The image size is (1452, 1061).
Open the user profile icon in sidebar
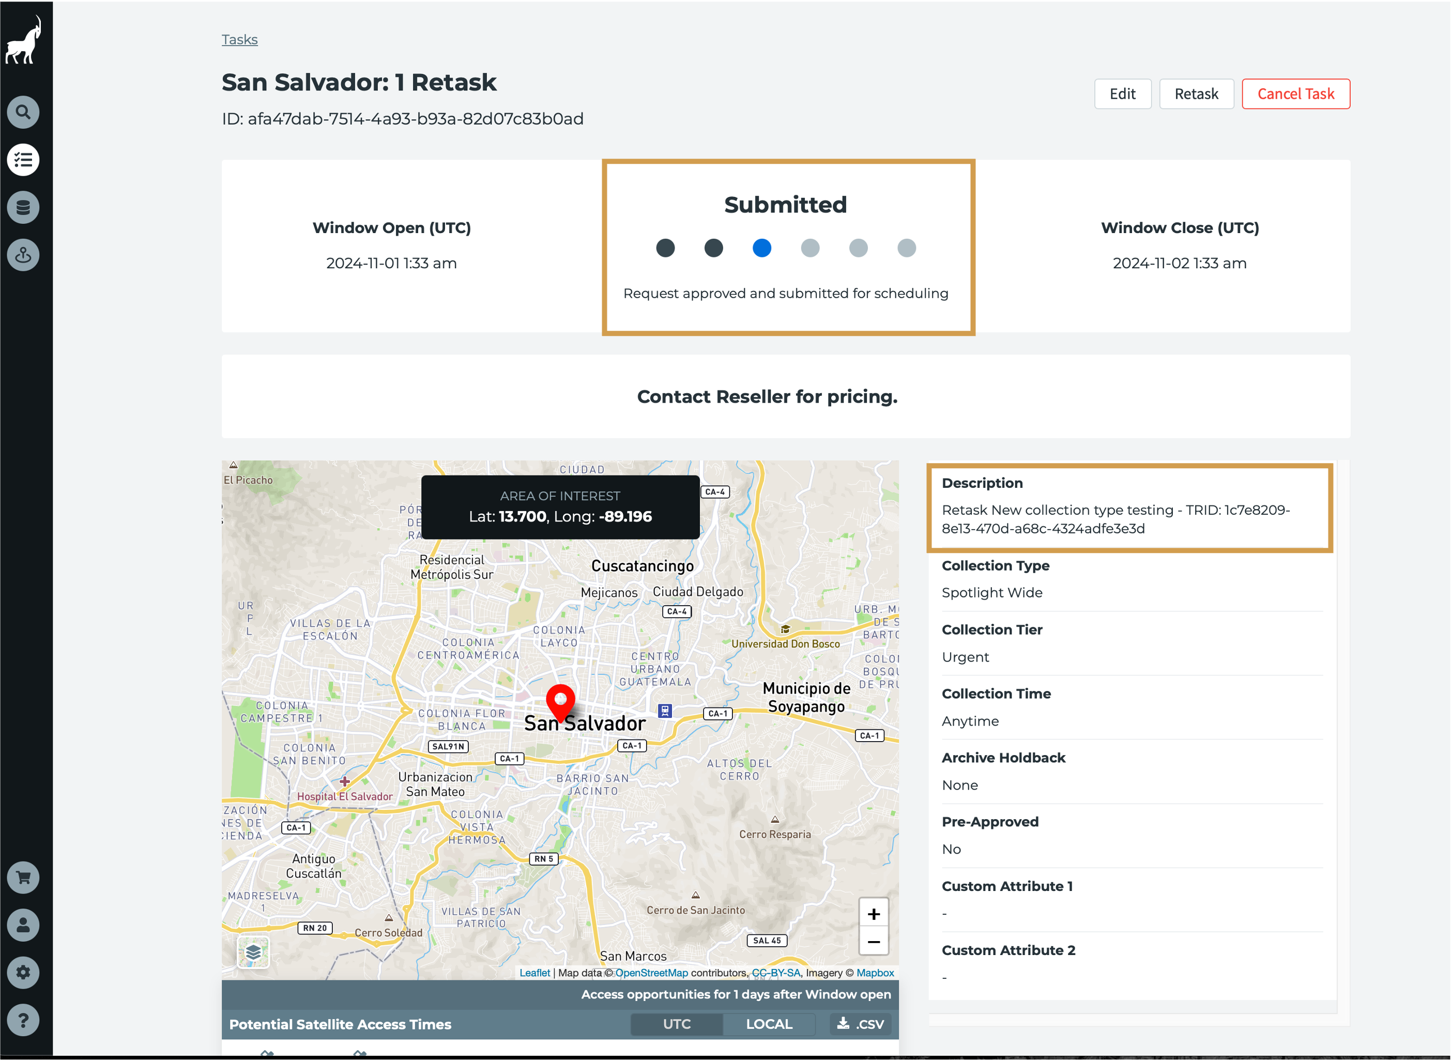coord(23,926)
